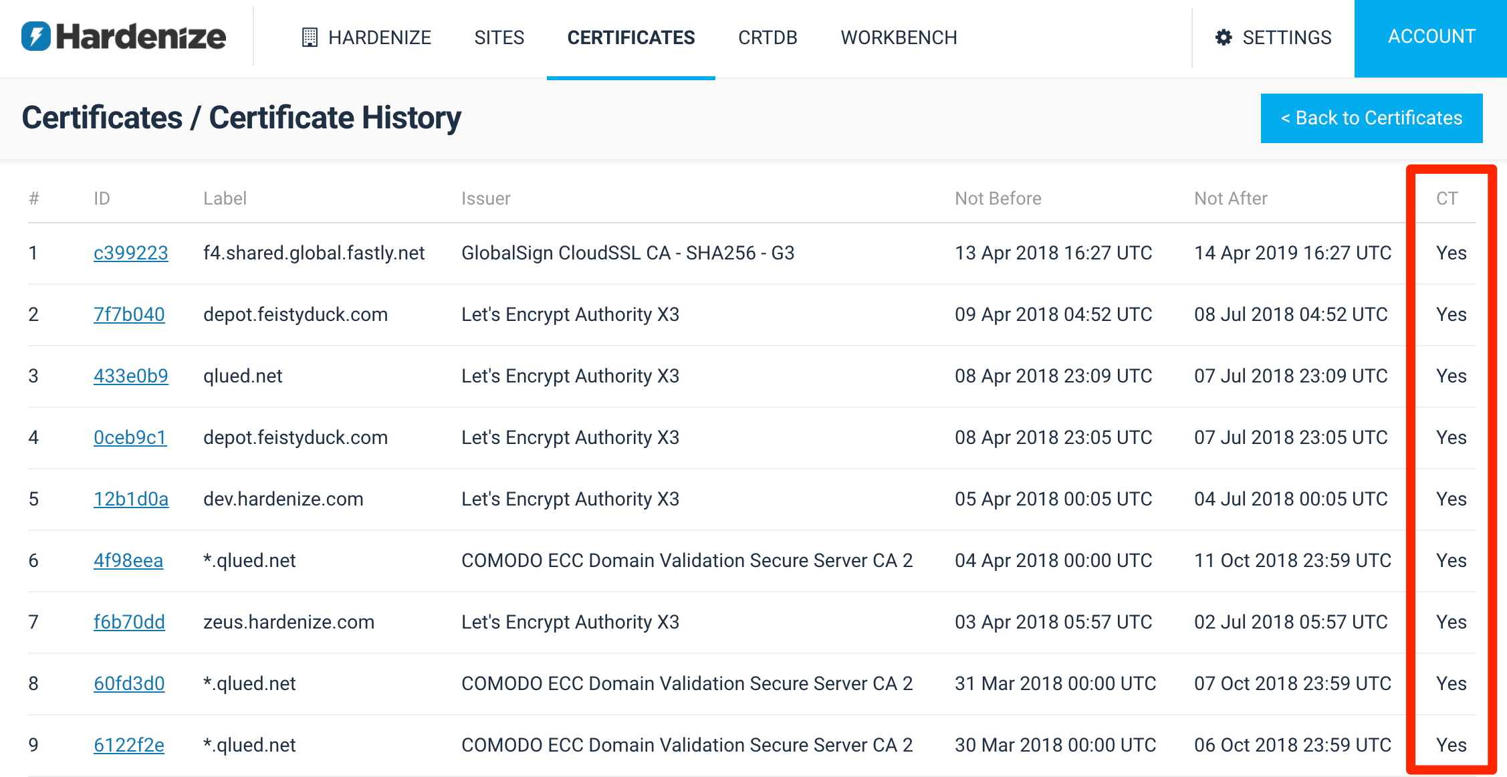
Task: Open certificate 4f98eea
Action: (x=128, y=560)
